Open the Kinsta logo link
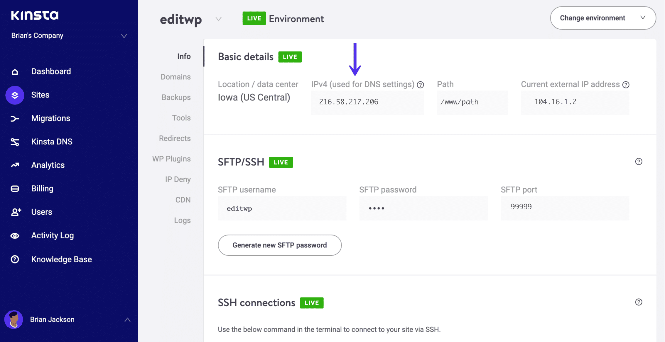Image resolution: width=665 pixels, height=342 pixels. (x=35, y=15)
